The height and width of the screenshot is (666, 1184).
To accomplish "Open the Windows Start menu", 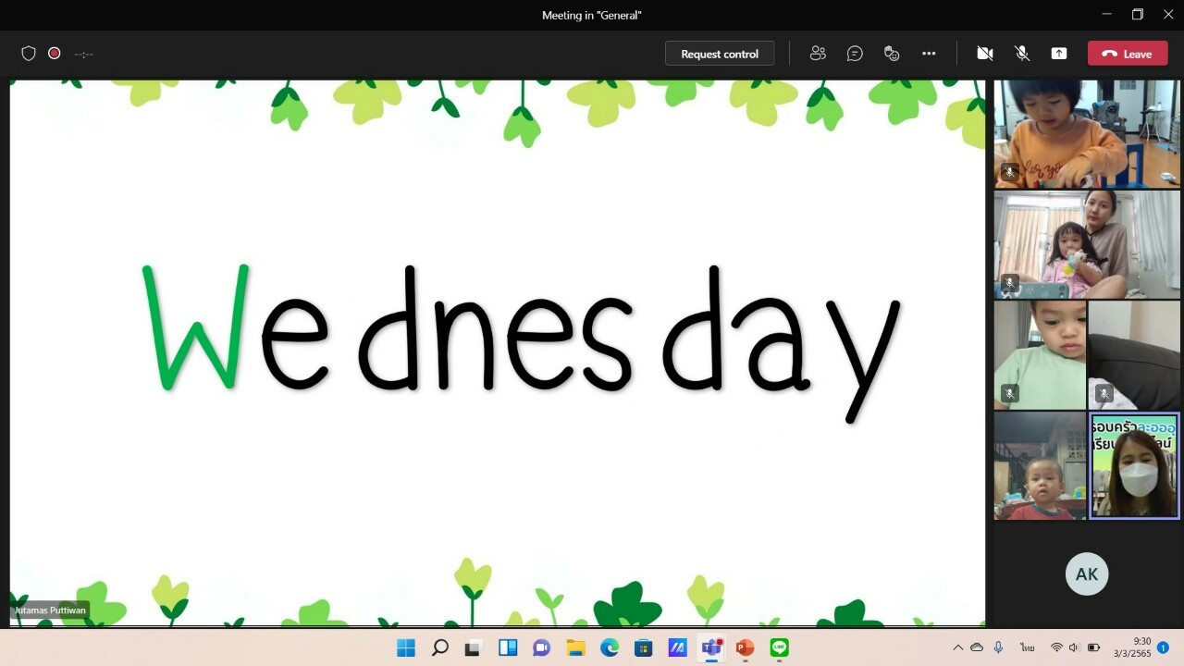I will click(406, 647).
